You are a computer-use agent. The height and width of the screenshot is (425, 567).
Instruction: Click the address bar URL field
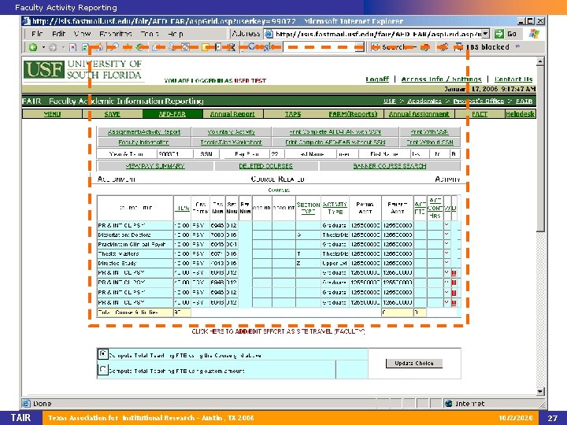[378, 34]
